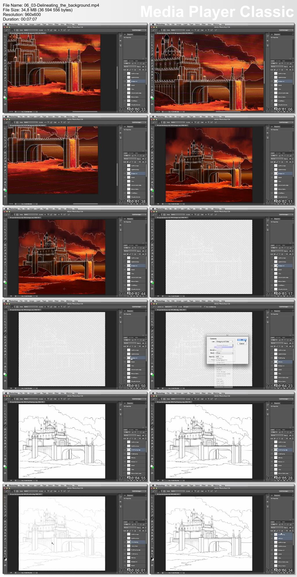Select Healing Brush tool in 00:01:38 frame
The image size is (297, 577).
point(5,146)
